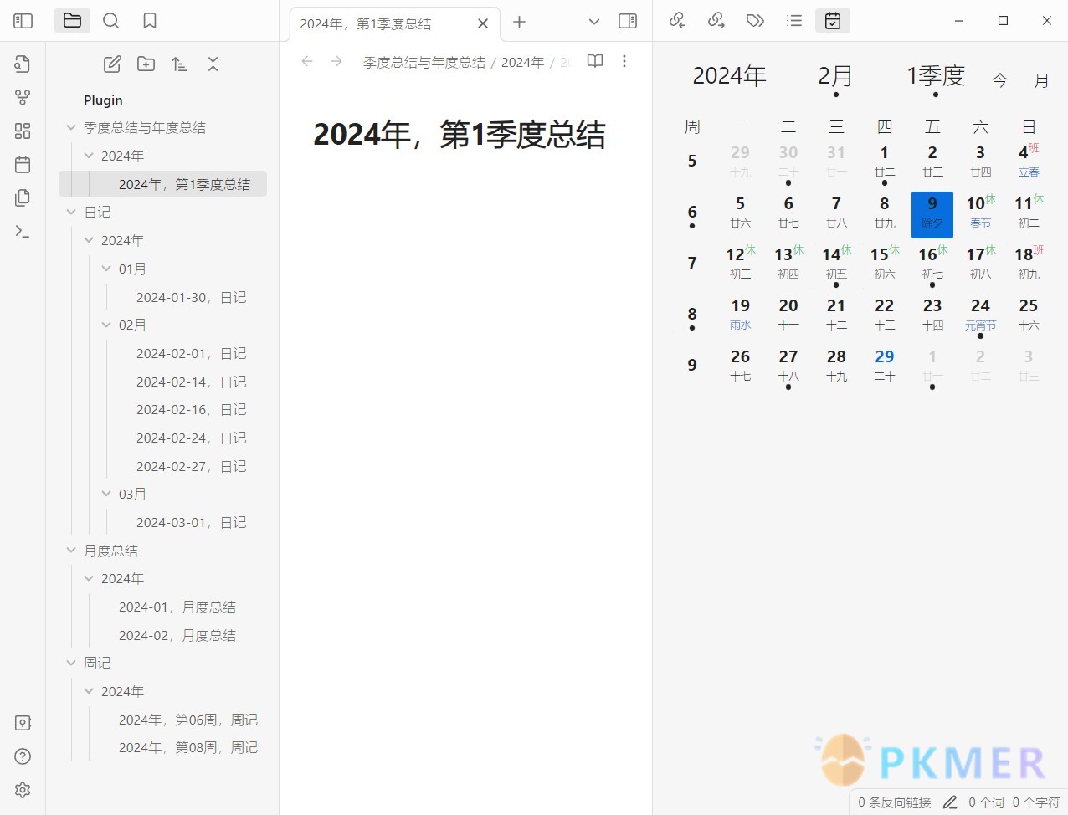Toggle right sidebar visibility

coord(627,21)
